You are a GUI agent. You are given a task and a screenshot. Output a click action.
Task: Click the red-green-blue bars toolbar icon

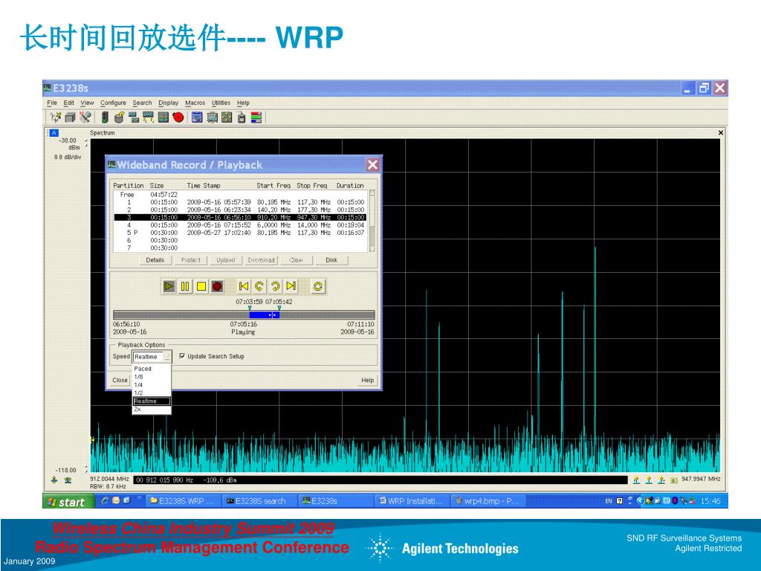coord(256,117)
